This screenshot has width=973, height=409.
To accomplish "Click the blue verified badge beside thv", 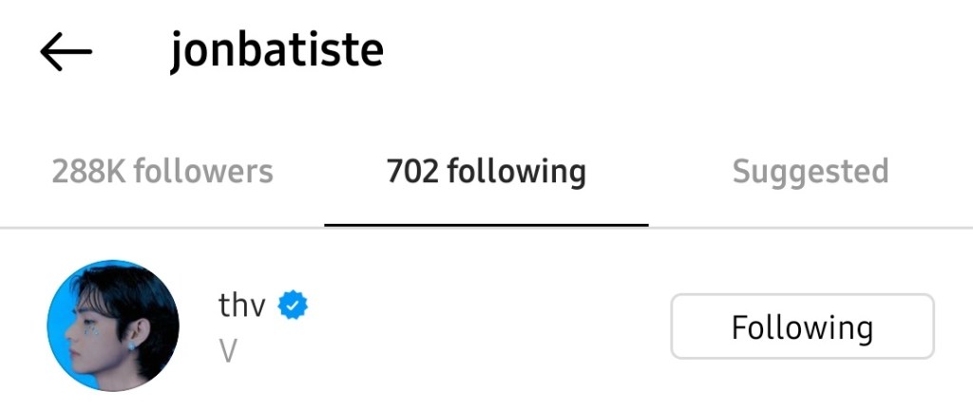I will [x=293, y=306].
